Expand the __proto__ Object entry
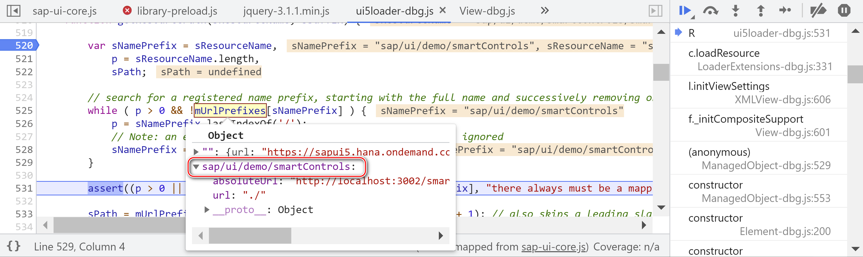 coord(207,210)
